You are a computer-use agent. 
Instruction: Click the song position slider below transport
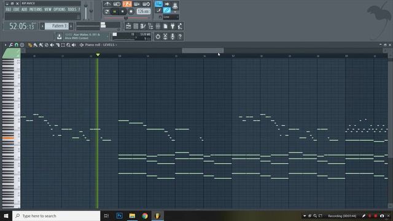pyautogui.click(x=126, y=18)
